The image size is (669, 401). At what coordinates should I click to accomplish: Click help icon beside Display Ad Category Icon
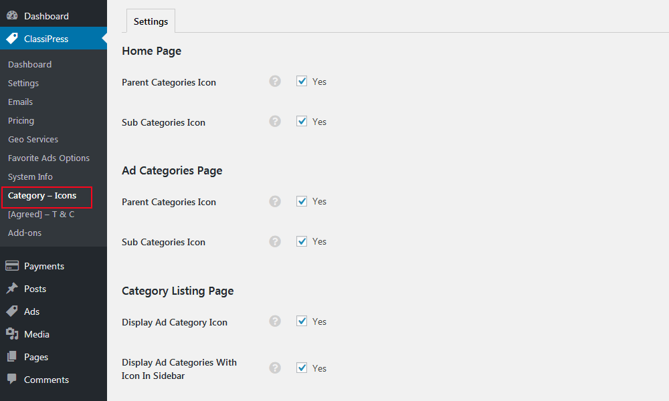(275, 321)
